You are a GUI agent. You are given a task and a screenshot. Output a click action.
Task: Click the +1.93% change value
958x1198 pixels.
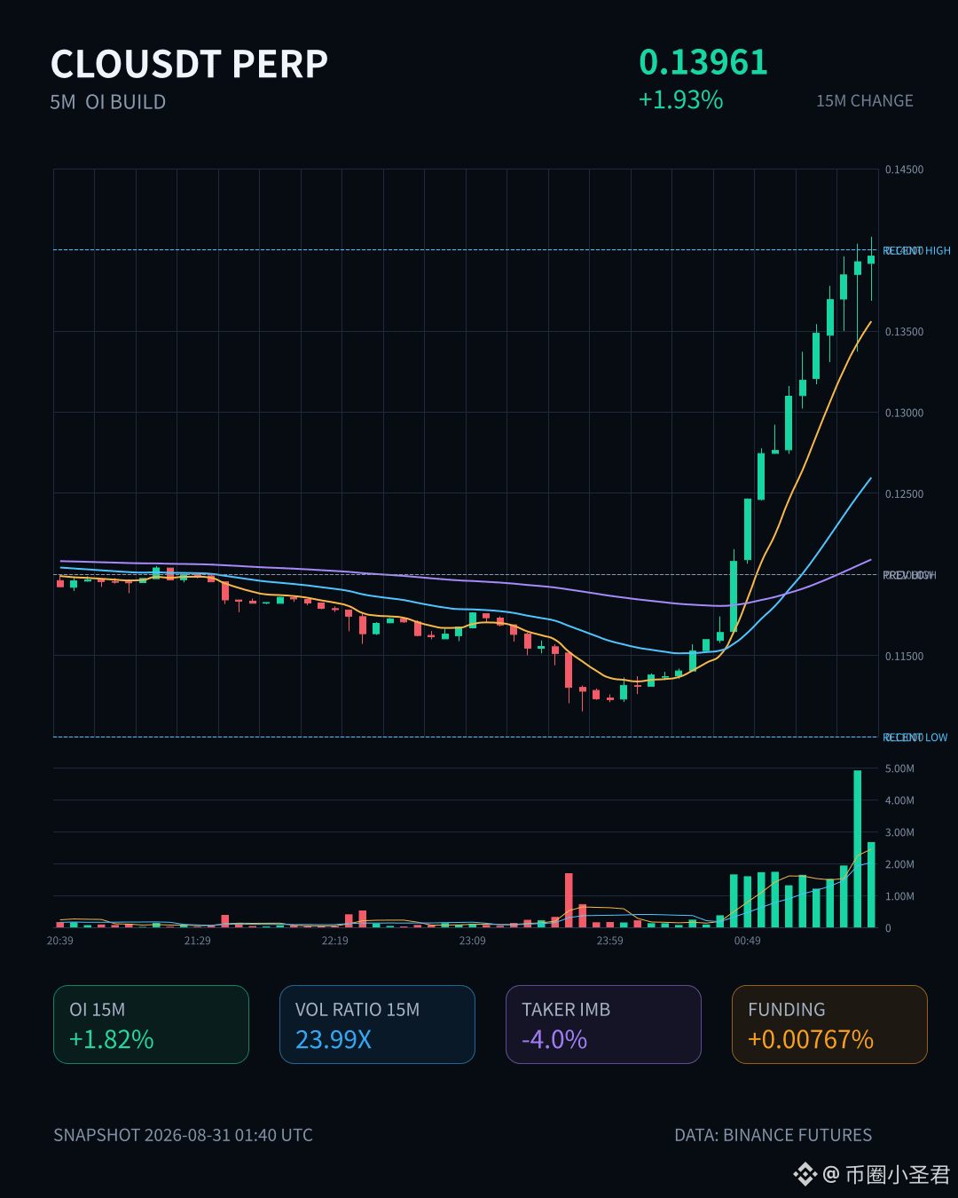[x=681, y=99]
